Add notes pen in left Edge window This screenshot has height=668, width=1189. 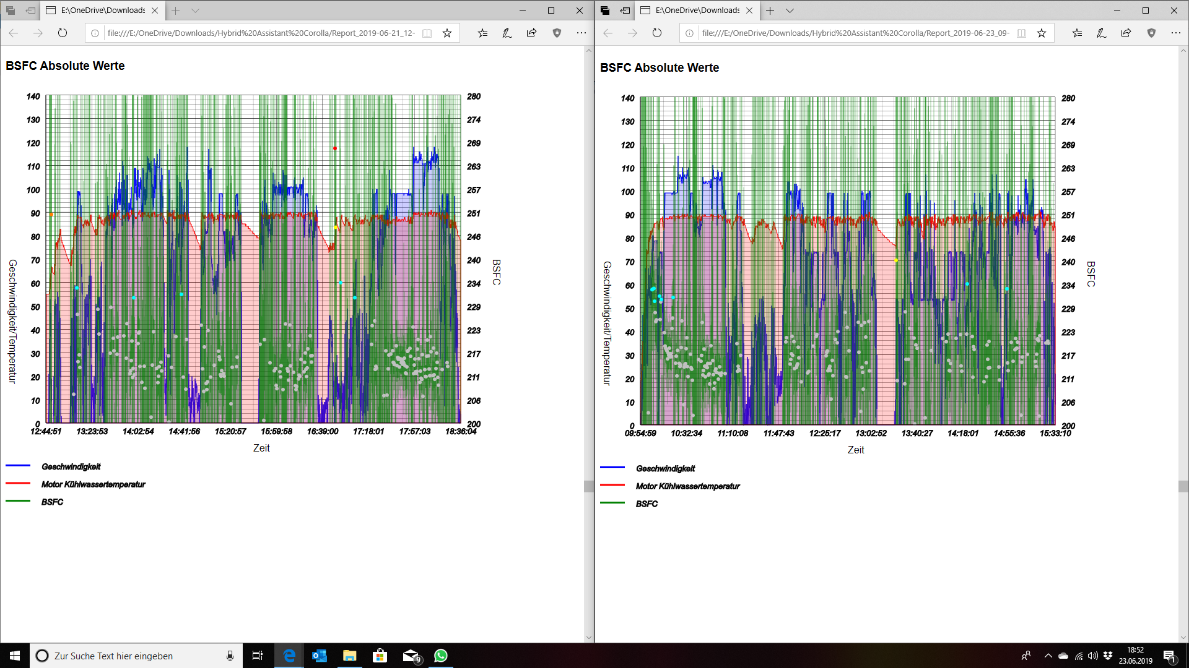[x=507, y=33]
